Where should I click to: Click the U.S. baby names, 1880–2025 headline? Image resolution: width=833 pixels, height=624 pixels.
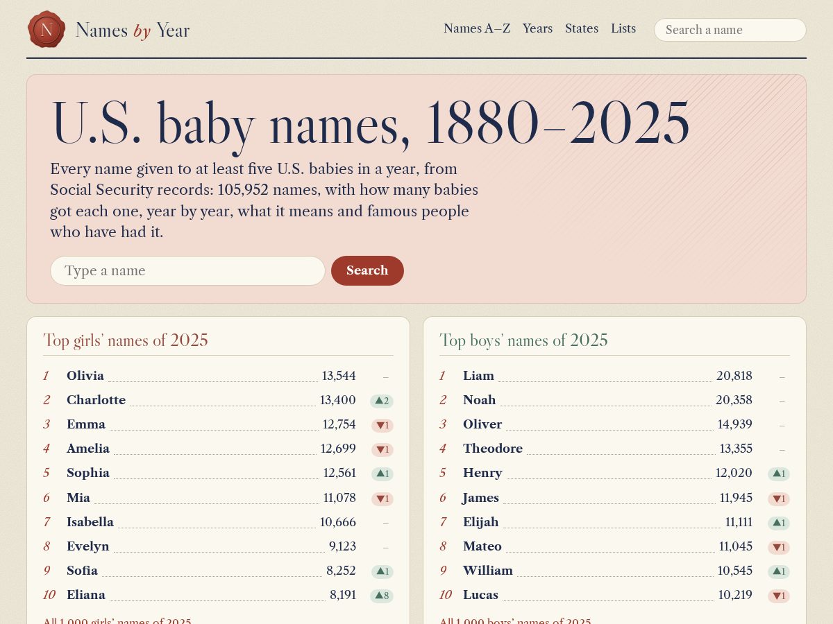(x=370, y=123)
